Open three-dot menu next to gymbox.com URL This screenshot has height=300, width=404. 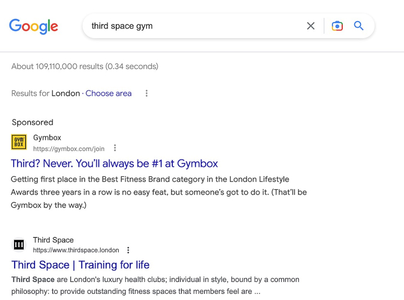pos(115,148)
